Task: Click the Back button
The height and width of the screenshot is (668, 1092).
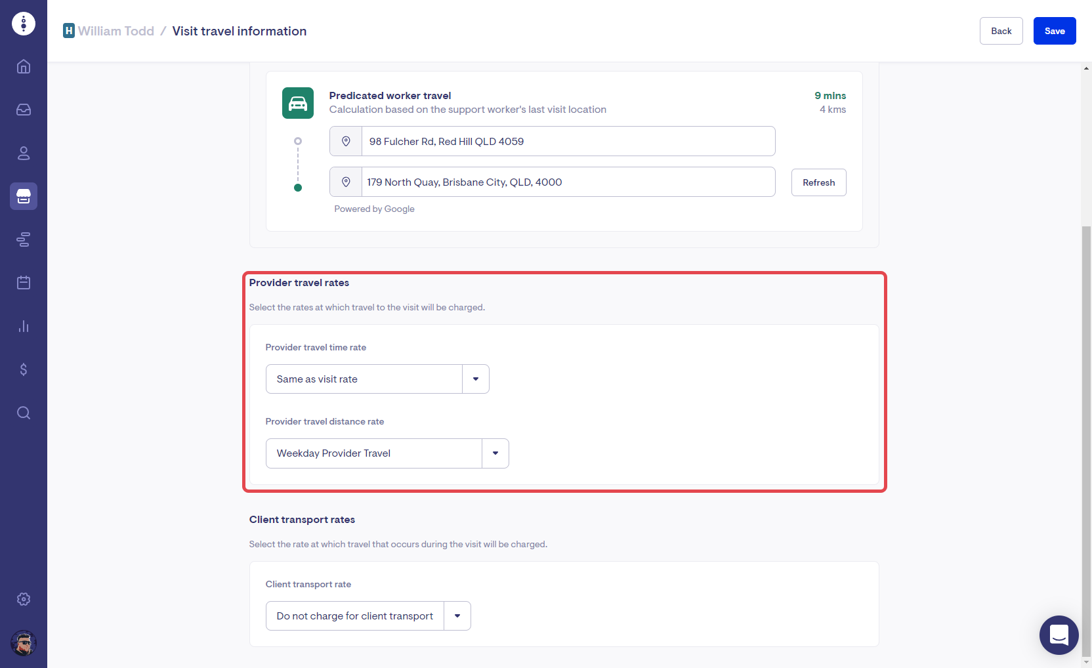Action: tap(1001, 31)
